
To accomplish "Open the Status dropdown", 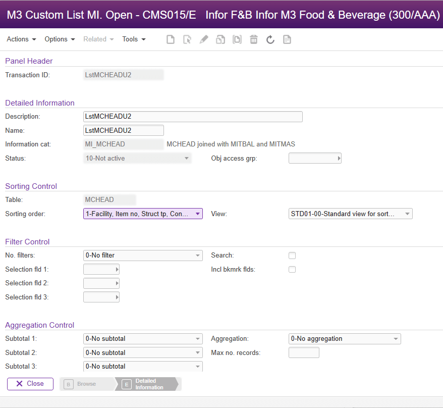I will pos(187,158).
